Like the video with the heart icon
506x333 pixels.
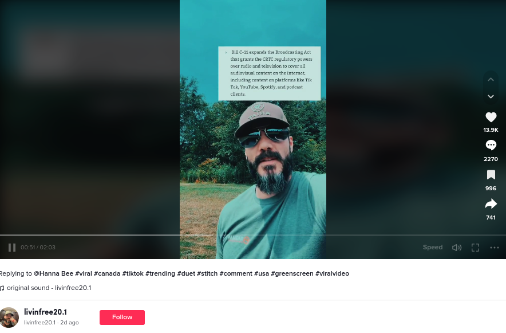click(x=491, y=117)
